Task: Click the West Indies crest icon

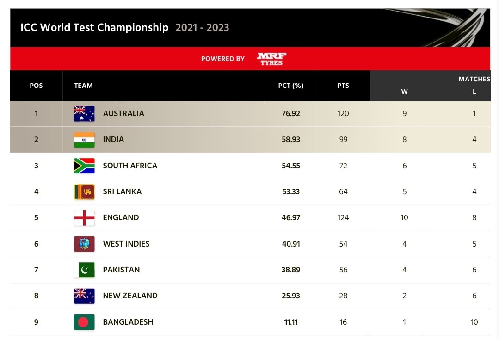Action: coord(84,244)
